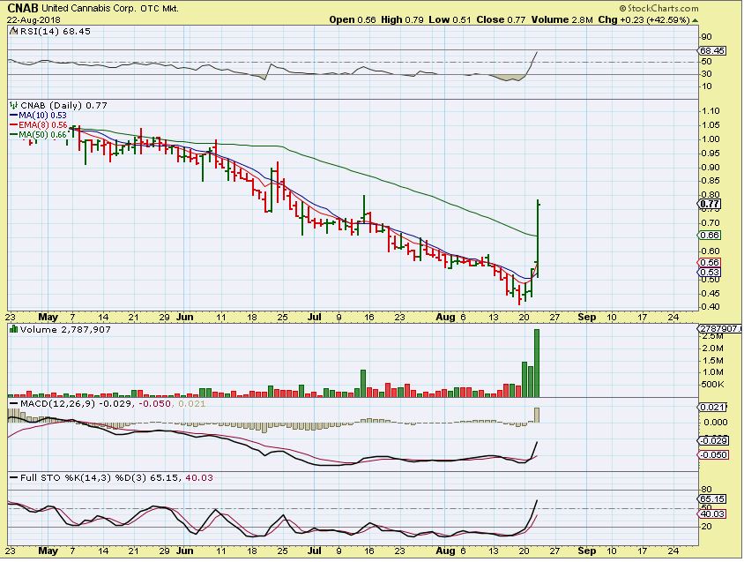Click the 1.00 price axis label
Screen dimensions: 744x562
[x=711, y=139]
